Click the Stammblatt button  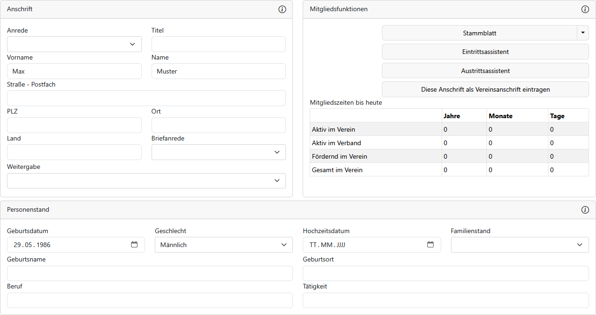coord(479,33)
